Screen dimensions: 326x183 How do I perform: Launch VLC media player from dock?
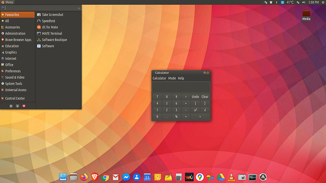click(231, 177)
